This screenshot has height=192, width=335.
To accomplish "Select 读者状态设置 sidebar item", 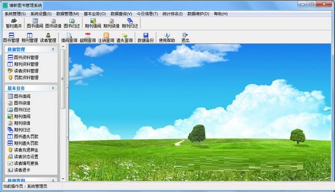I will (x=23, y=157).
